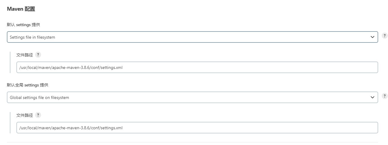This screenshot has width=388, height=145.
Task: Click the '默认 settings 提供' label
Action: 24,25
